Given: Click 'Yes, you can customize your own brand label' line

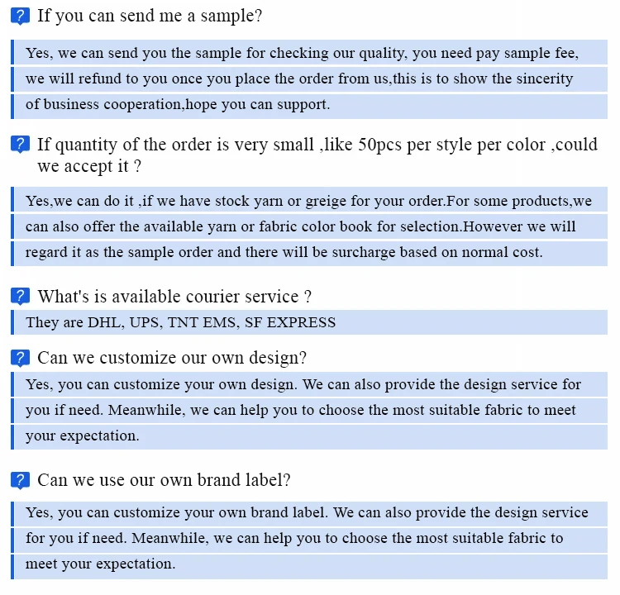Looking at the screenshot, I should 307,512.
